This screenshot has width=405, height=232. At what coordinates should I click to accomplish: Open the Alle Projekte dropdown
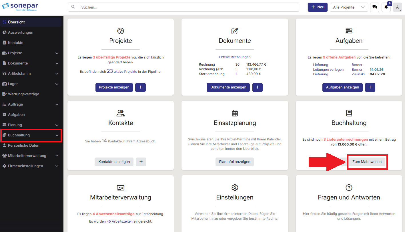pyautogui.click(x=349, y=7)
